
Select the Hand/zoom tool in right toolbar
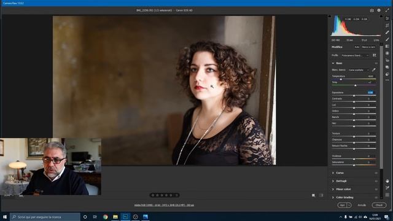pos(387,181)
